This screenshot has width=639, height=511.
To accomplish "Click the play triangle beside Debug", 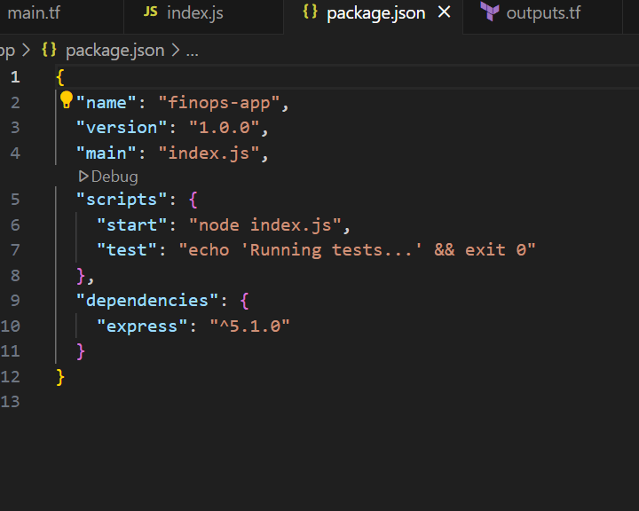I will [83, 177].
